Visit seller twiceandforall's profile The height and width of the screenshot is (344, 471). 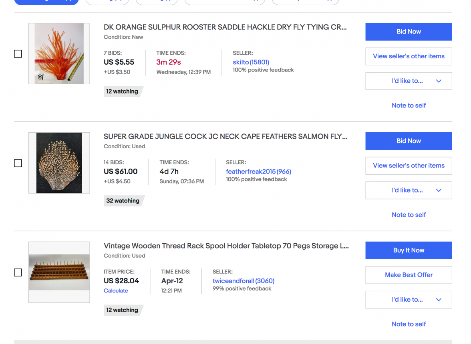pos(243,281)
